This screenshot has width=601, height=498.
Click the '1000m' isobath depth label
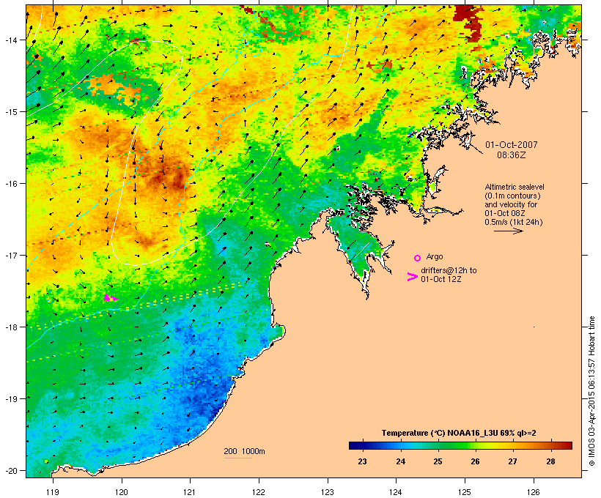(253, 451)
